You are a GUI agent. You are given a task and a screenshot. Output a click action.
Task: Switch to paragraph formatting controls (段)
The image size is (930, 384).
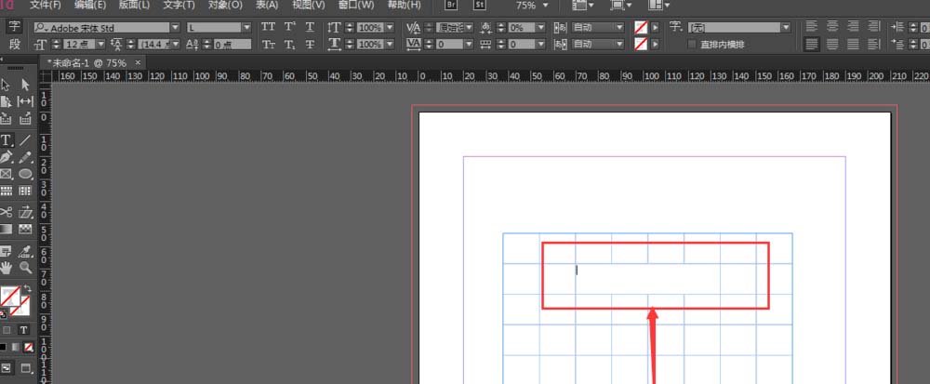(15, 44)
